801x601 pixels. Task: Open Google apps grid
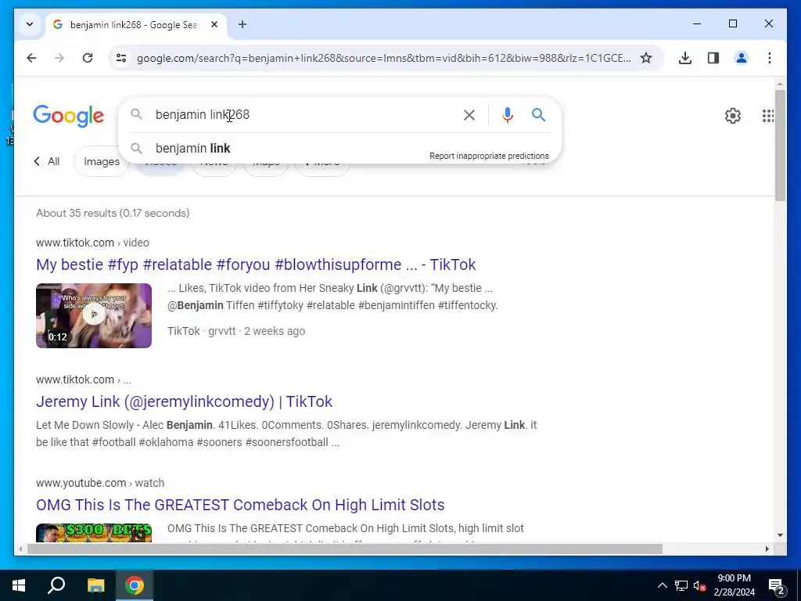point(767,116)
